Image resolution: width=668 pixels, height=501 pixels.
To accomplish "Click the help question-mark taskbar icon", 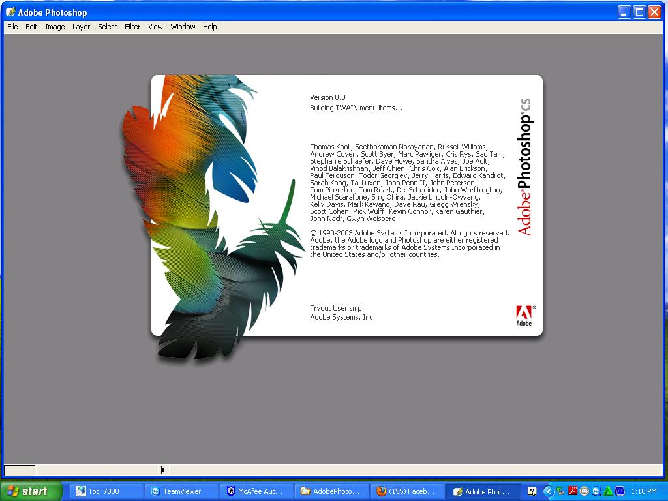I will click(x=532, y=491).
